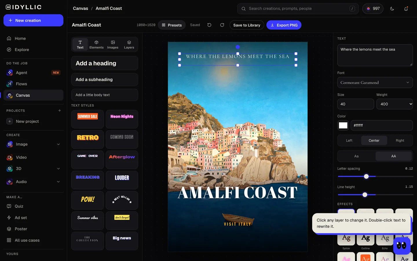Go to Explore in sidebar

[33, 50]
